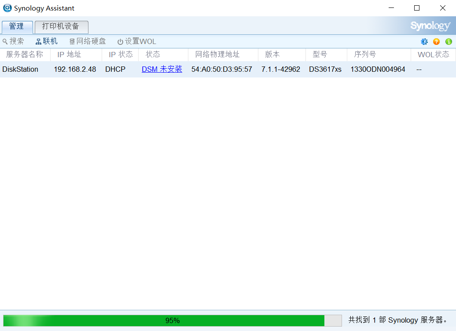456x331 pixels.
Task: Click the 序列号 column header
Action: (x=365, y=55)
